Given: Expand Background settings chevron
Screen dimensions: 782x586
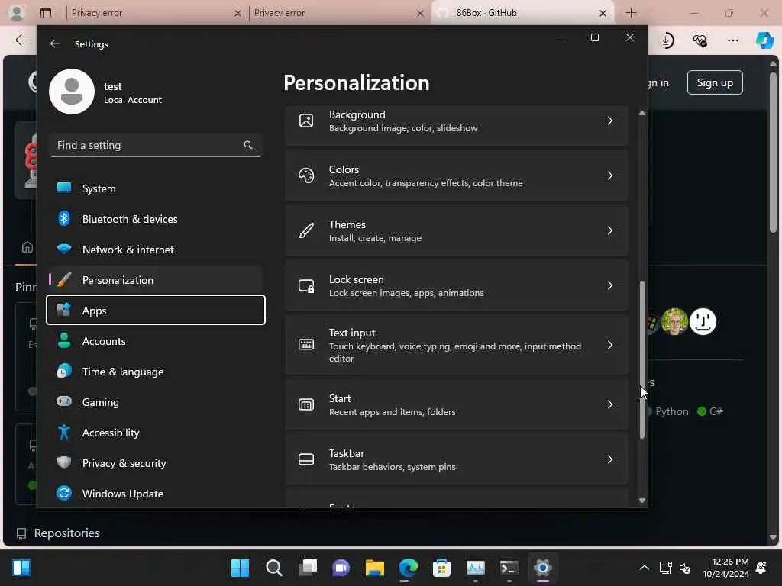Looking at the screenshot, I should point(609,121).
